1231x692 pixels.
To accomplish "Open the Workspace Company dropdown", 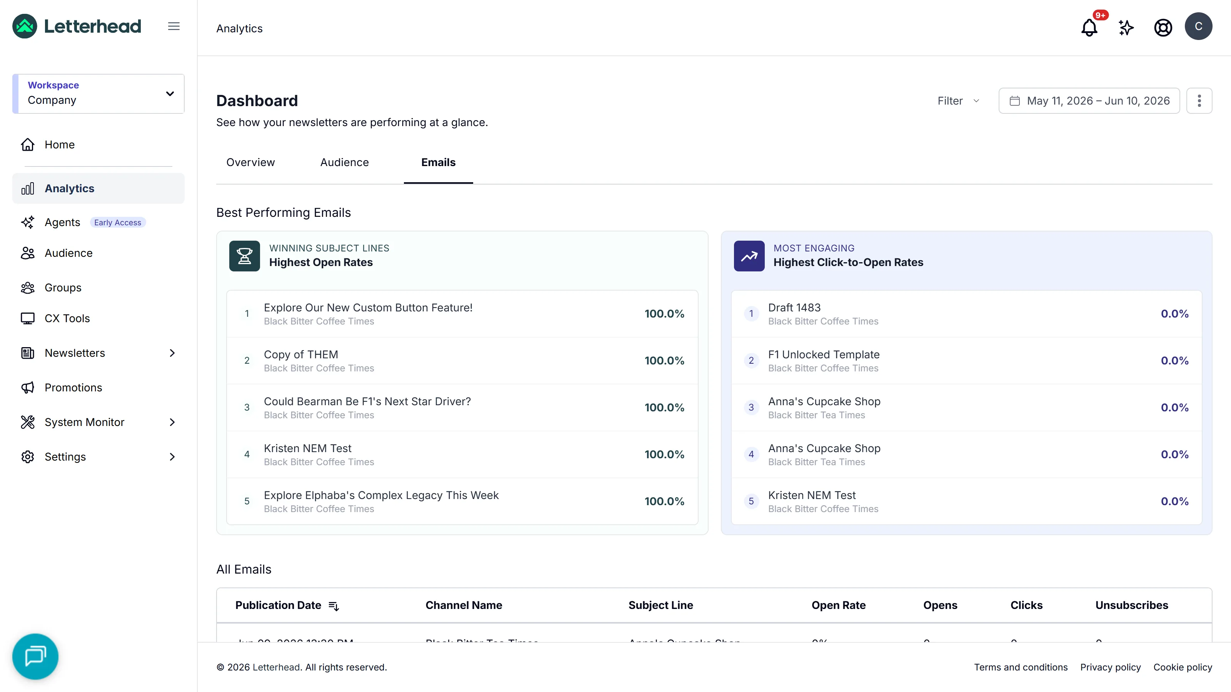I will tap(98, 93).
